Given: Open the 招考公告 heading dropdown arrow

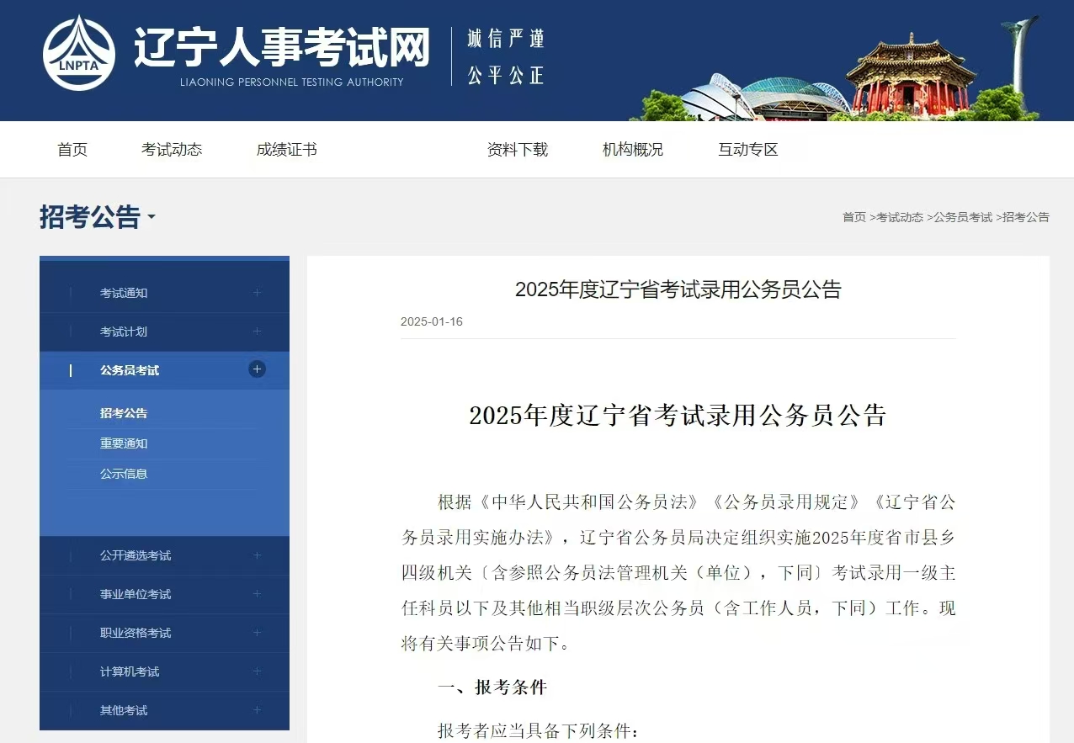Looking at the screenshot, I should pos(152,219).
